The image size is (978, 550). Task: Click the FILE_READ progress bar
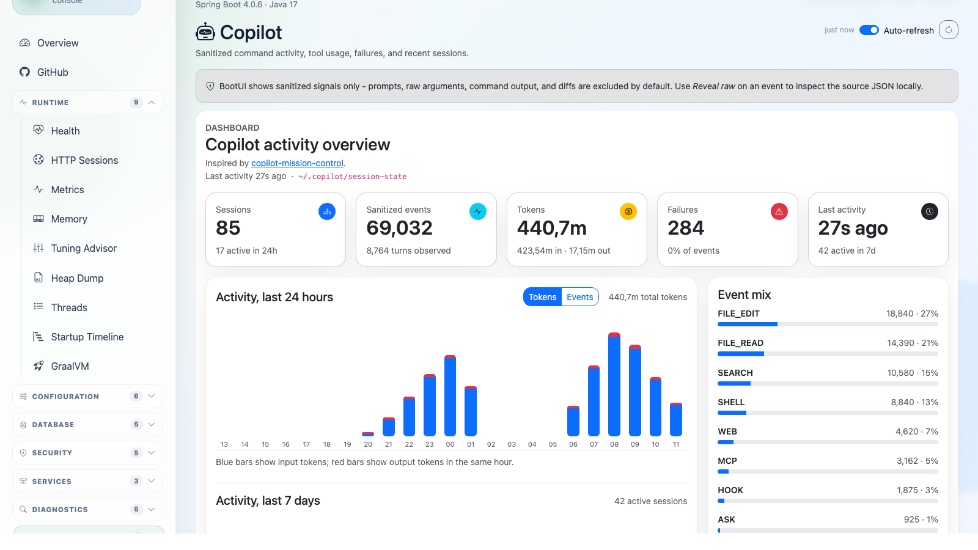tap(828, 354)
